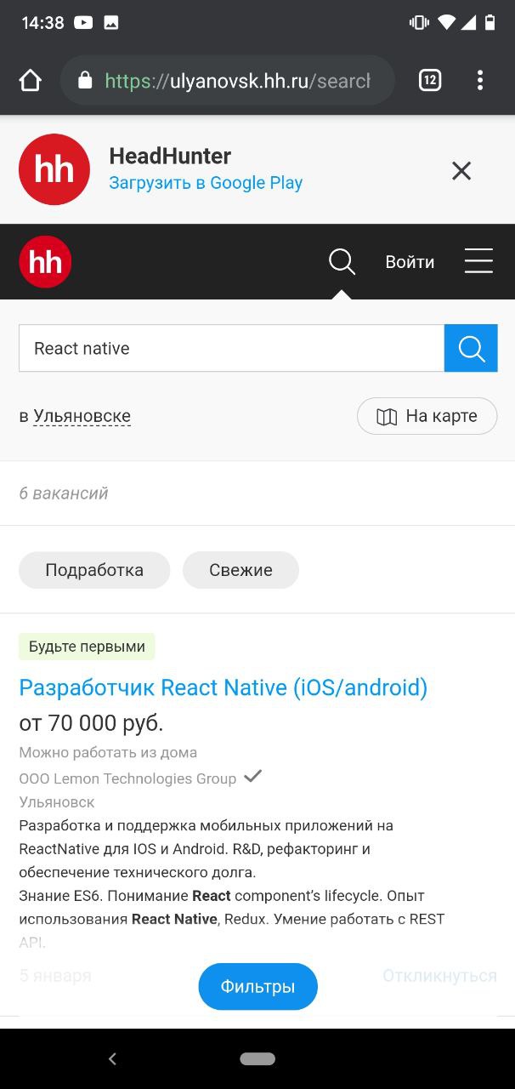Tap the YouTube notification icon in status bar

[x=83, y=23]
